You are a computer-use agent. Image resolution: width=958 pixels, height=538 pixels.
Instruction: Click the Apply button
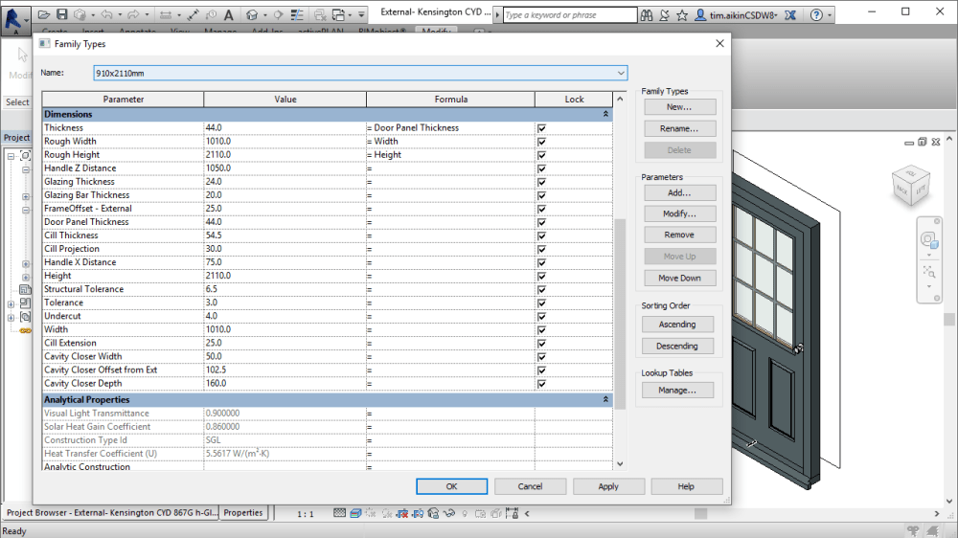tap(608, 486)
